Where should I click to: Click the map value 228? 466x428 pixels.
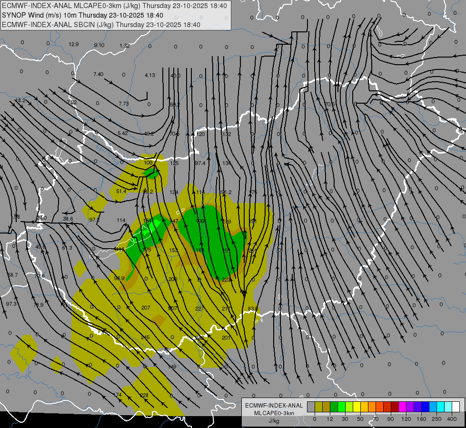point(144,395)
